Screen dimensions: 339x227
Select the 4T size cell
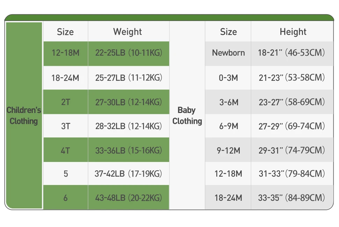pyautogui.click(x=65, y=150)
